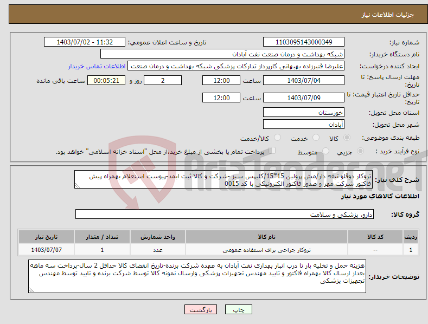Screen dimensions: 428x324
Task: Click the goods group field دارو، پزشکی و سلامت
Action: pos(225,214)
